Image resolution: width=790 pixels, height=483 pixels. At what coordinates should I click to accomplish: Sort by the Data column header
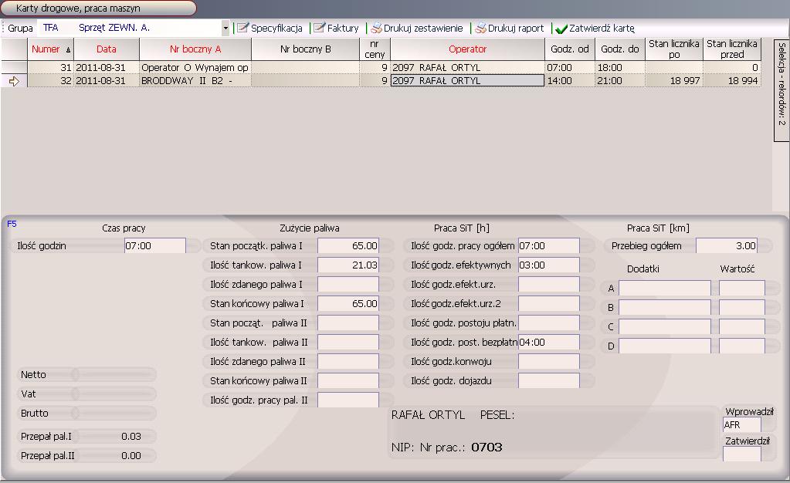click(107, 49)
